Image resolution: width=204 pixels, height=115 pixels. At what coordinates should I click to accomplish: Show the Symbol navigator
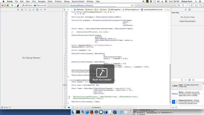[x=22, y=10]
